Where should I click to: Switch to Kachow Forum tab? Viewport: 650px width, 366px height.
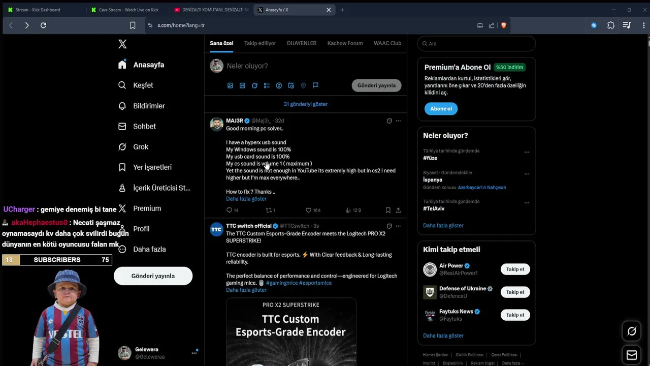point(345,43)
